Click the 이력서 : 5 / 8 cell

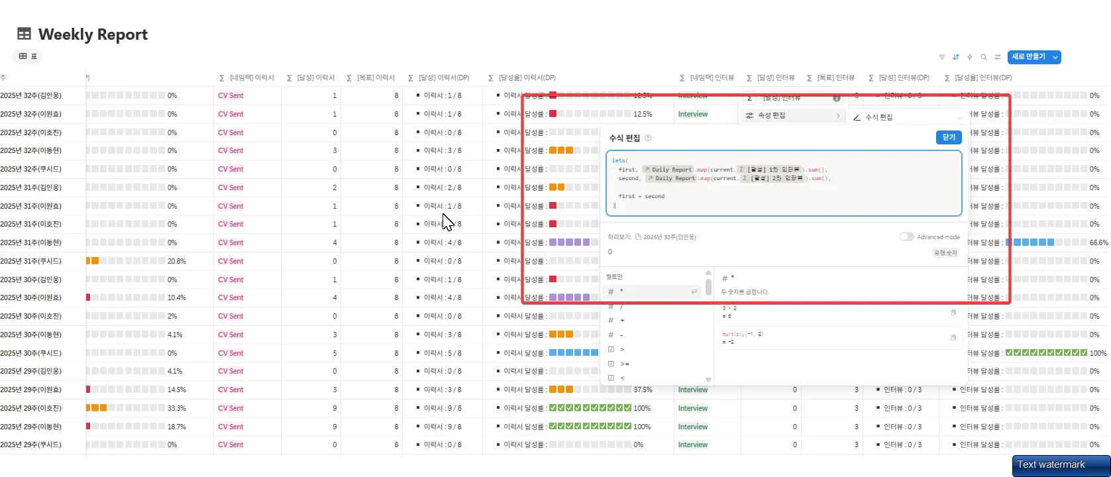coord(443,353)
